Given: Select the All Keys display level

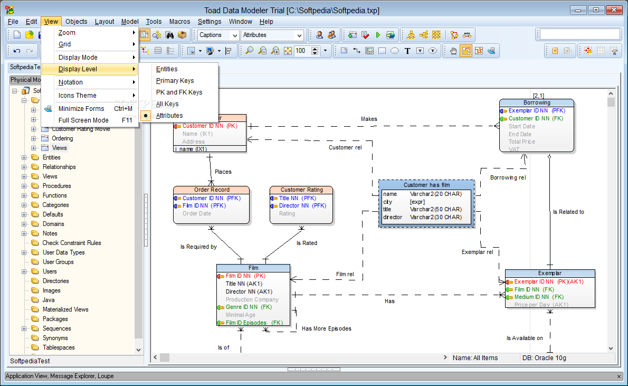Looking at the screenshot, I should [167, 104].
